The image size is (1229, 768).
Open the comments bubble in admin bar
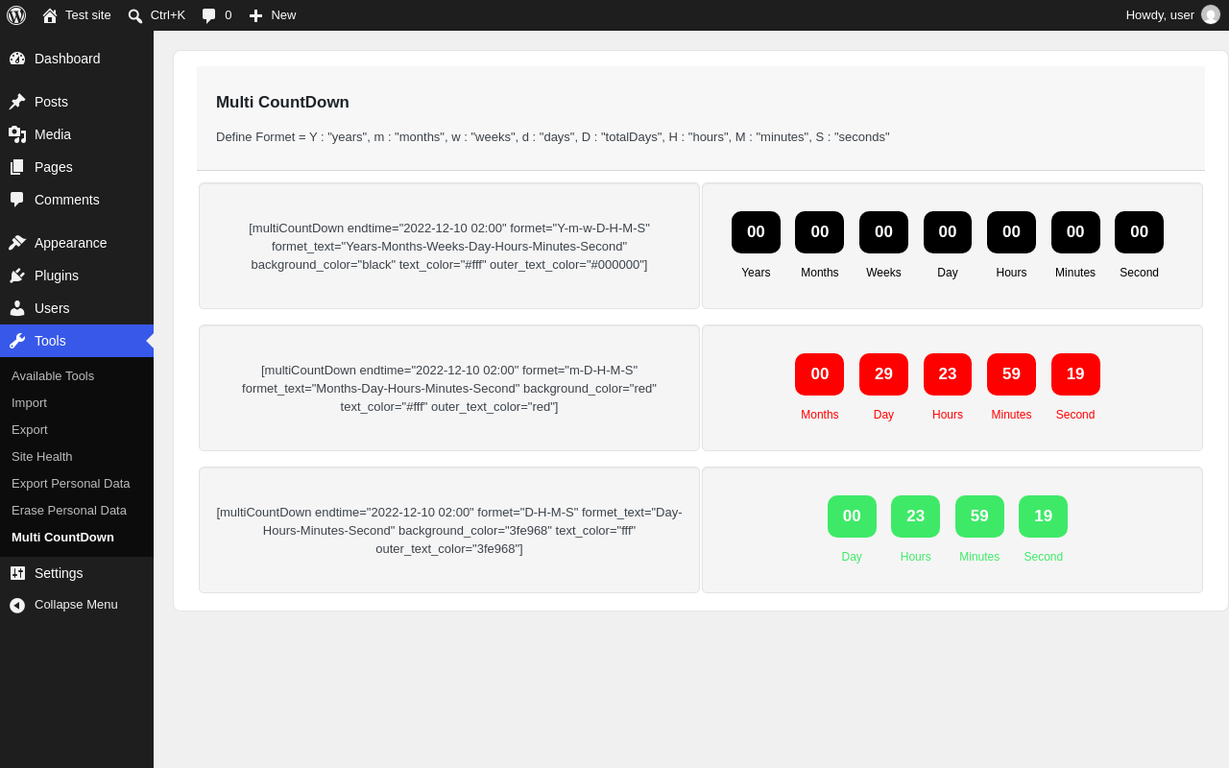click(209, 15)
